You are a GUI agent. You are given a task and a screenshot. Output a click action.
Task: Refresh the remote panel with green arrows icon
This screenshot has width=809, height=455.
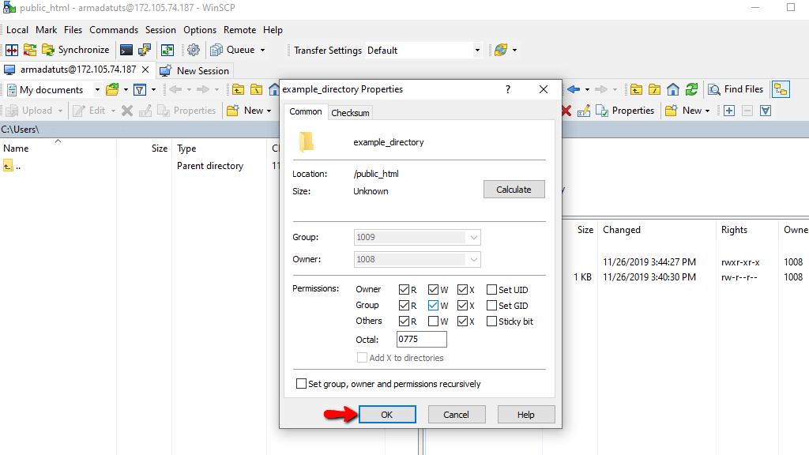point(691,90)
